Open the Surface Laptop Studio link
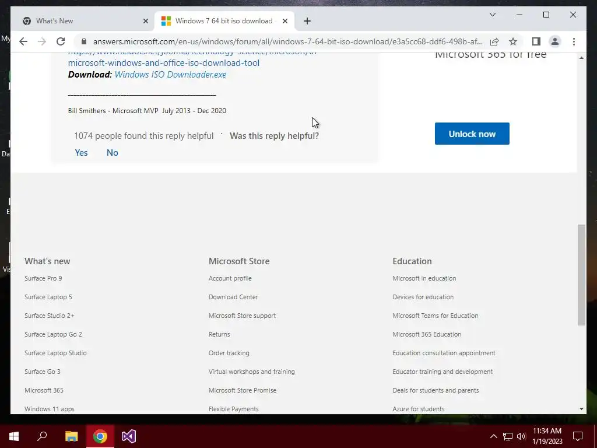 pos(55,353)
